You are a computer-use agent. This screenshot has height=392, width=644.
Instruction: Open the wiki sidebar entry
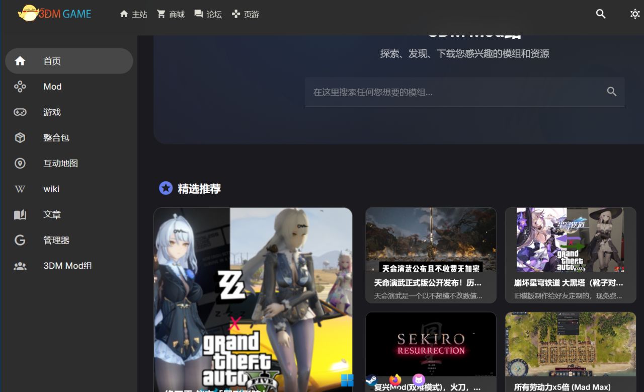pyautogui.click(x=69, y=189)
